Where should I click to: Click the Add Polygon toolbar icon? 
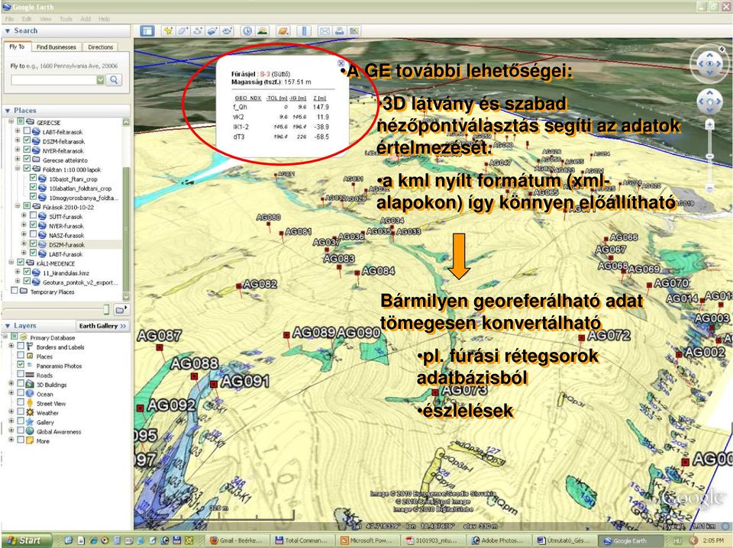point(182,31)
